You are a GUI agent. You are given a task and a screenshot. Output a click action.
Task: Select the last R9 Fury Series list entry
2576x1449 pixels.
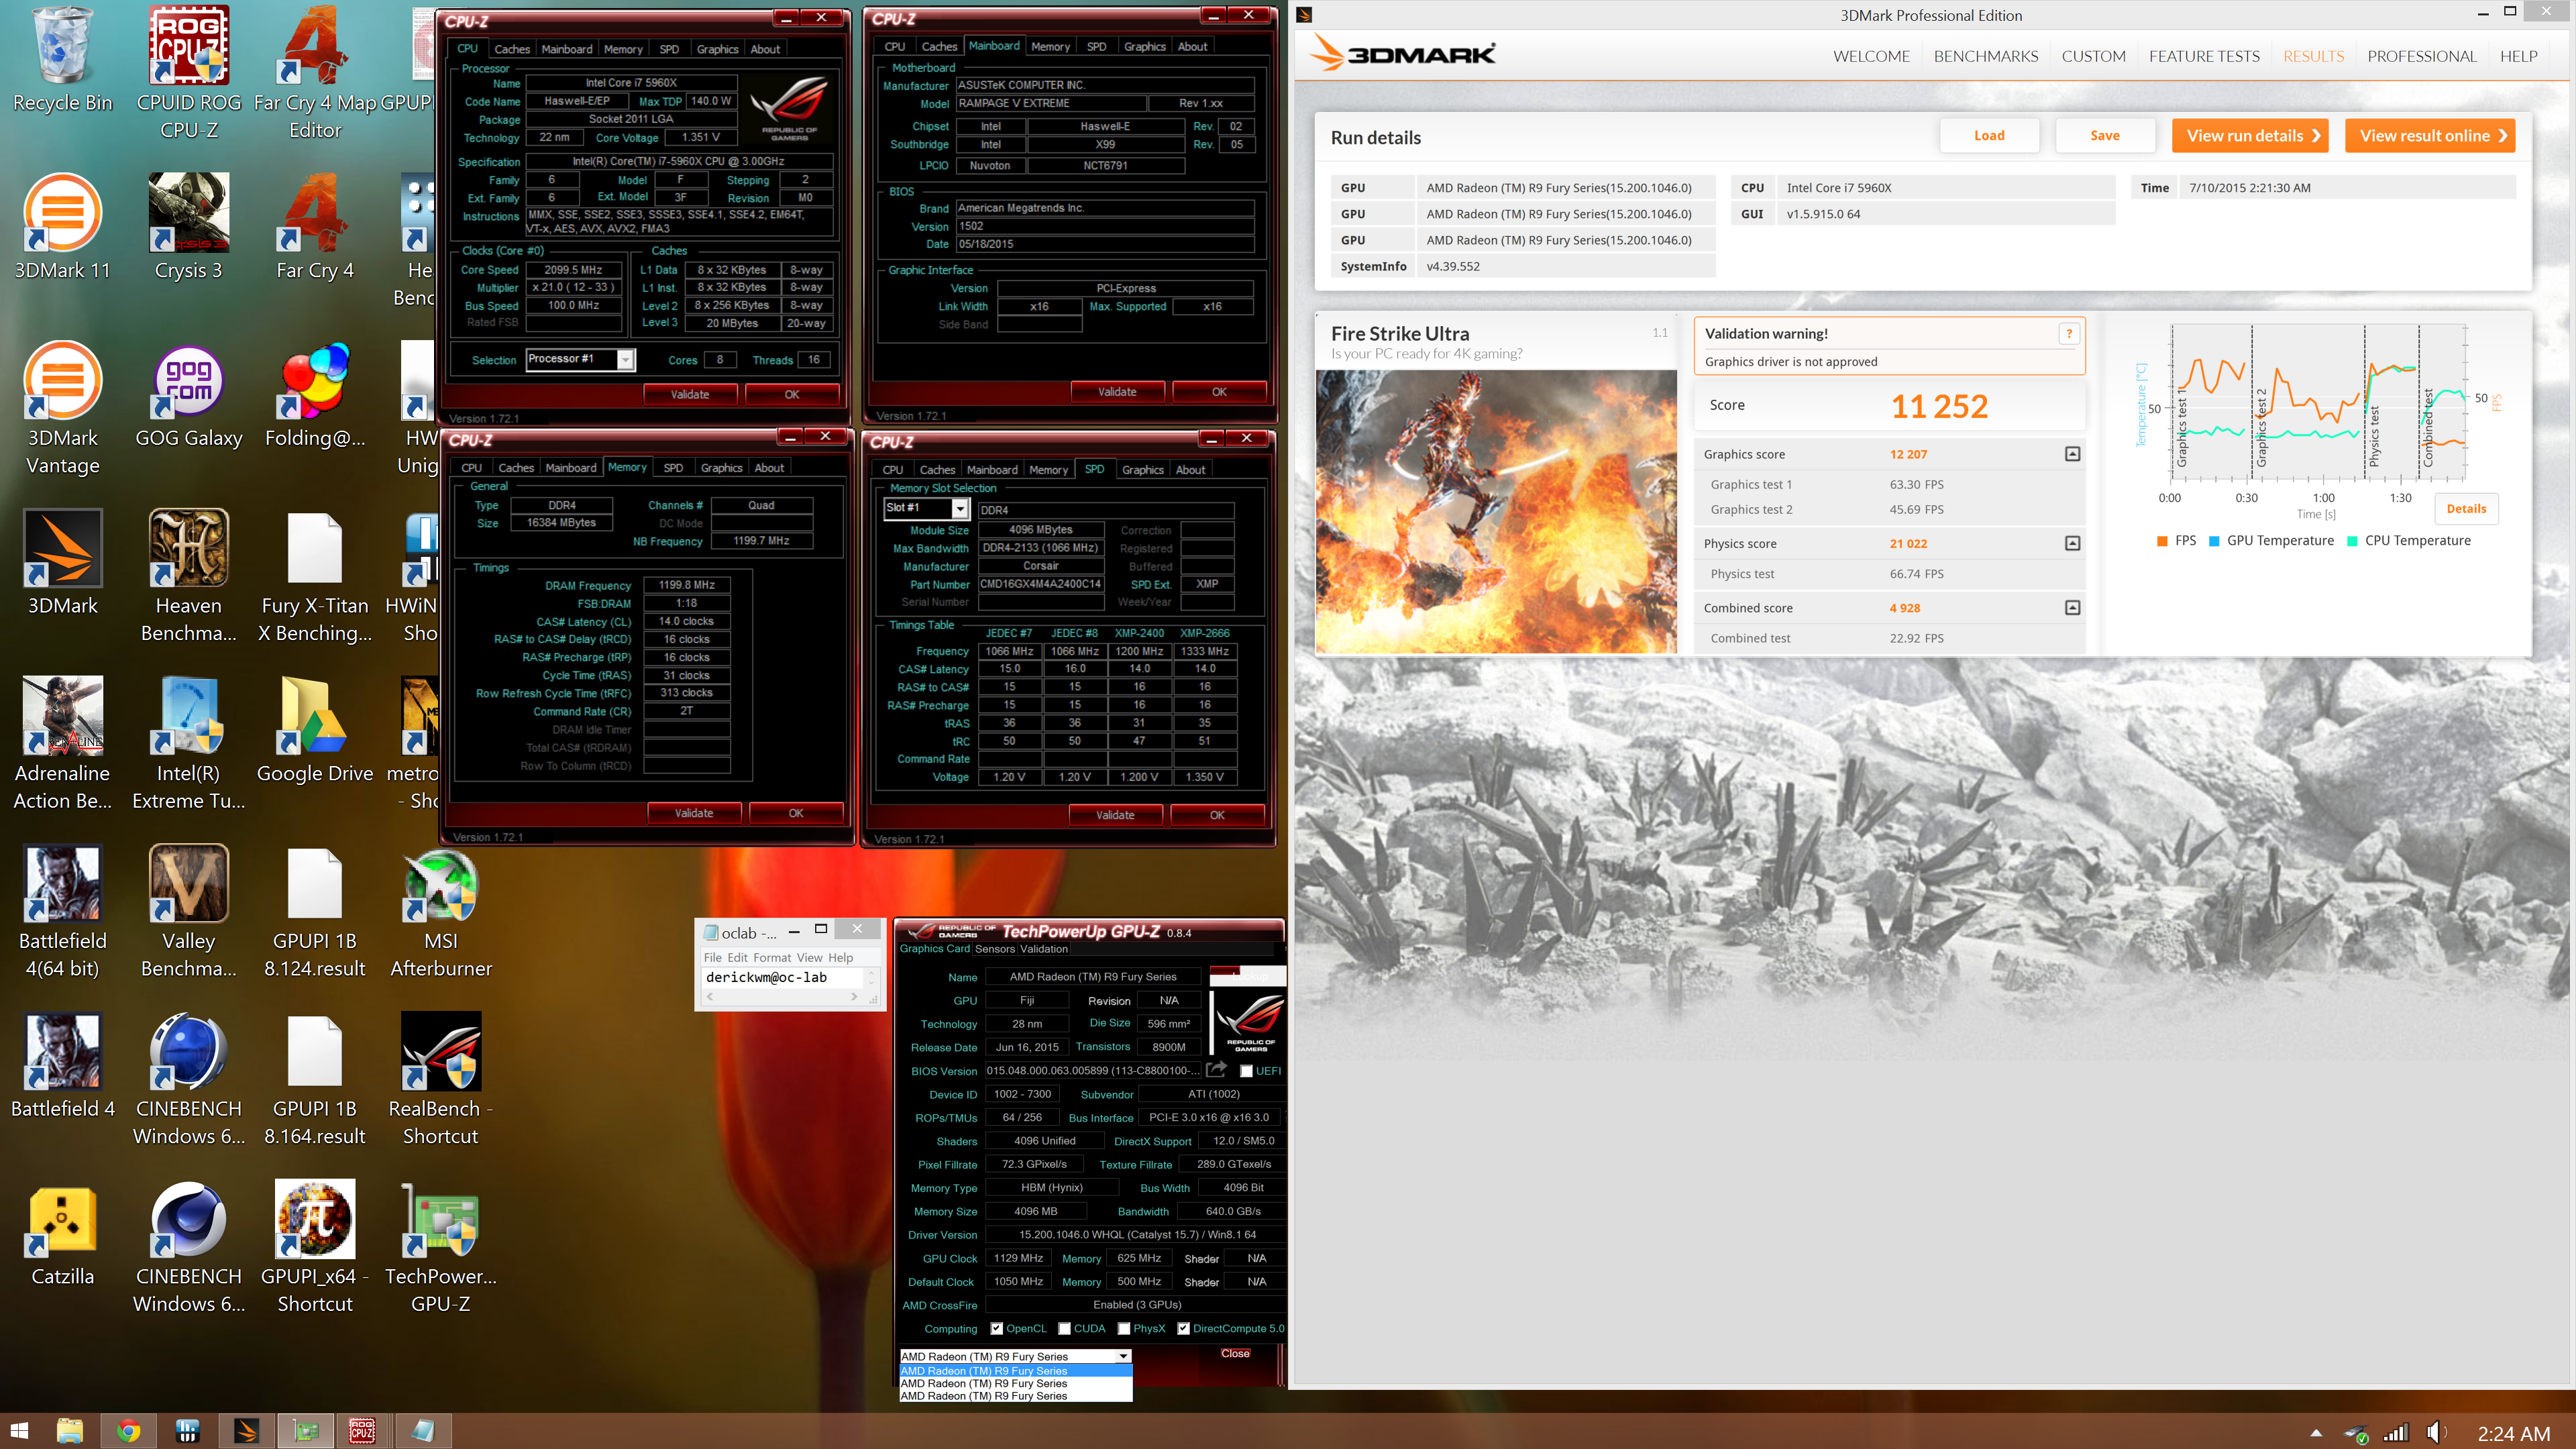coord(1016,1395)
